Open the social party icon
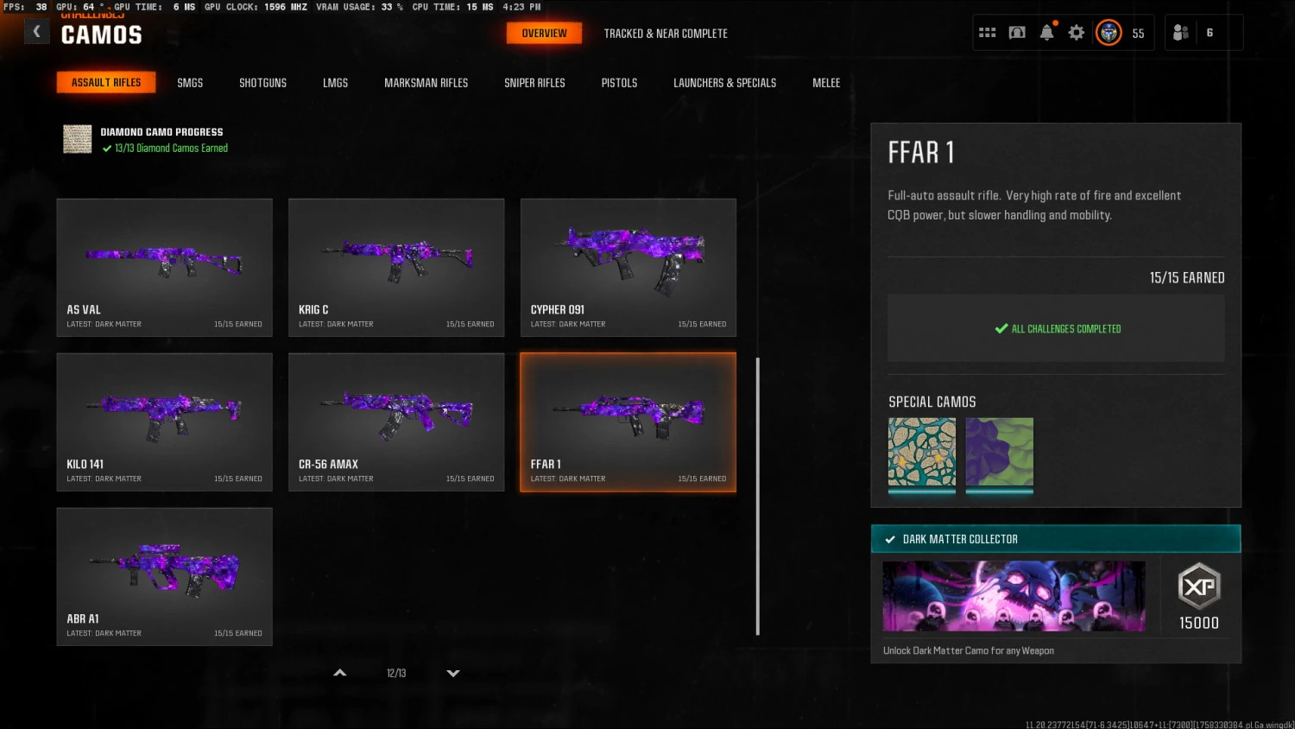The image size is (1295, 729). click(1181, 33)
